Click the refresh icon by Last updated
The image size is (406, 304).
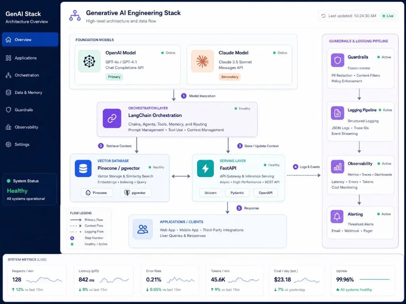click(324, 16)
